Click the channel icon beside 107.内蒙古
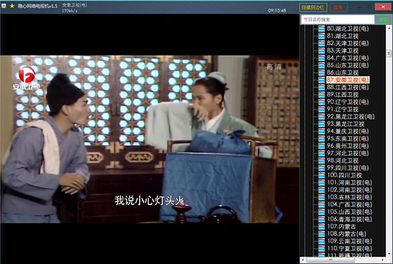The image size is (393, 264). [x=321, y=227]
